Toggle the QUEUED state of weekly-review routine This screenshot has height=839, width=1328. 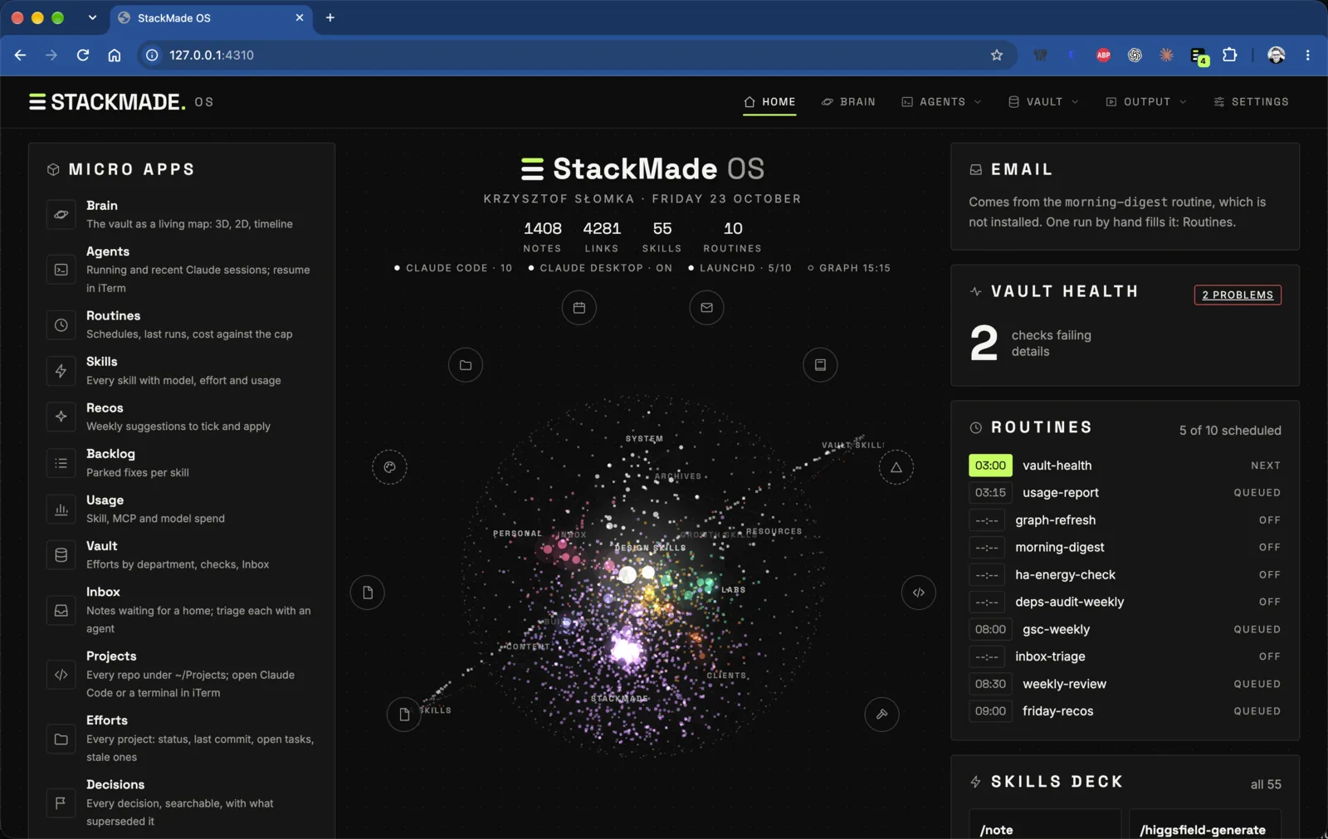point(1257,685)
